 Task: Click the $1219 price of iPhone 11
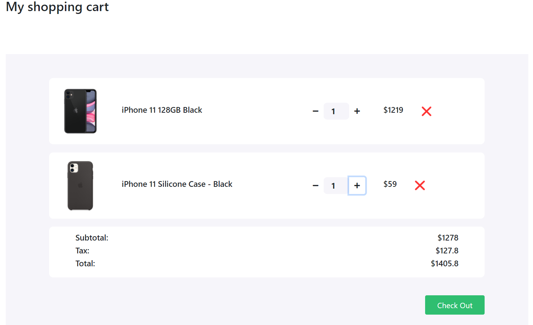[393, 110]
